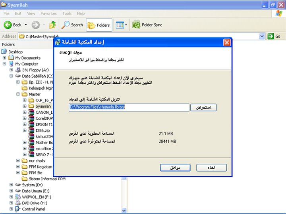Image resolution: width=286 pixels, height=214 pixels.
Task: Go up one folder level
Action: pos(53,25)
